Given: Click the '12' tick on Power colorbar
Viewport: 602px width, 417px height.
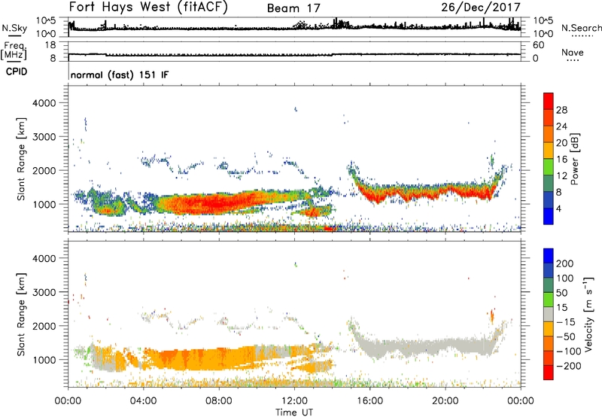Looking at the screenshot, I should [561, 176].
